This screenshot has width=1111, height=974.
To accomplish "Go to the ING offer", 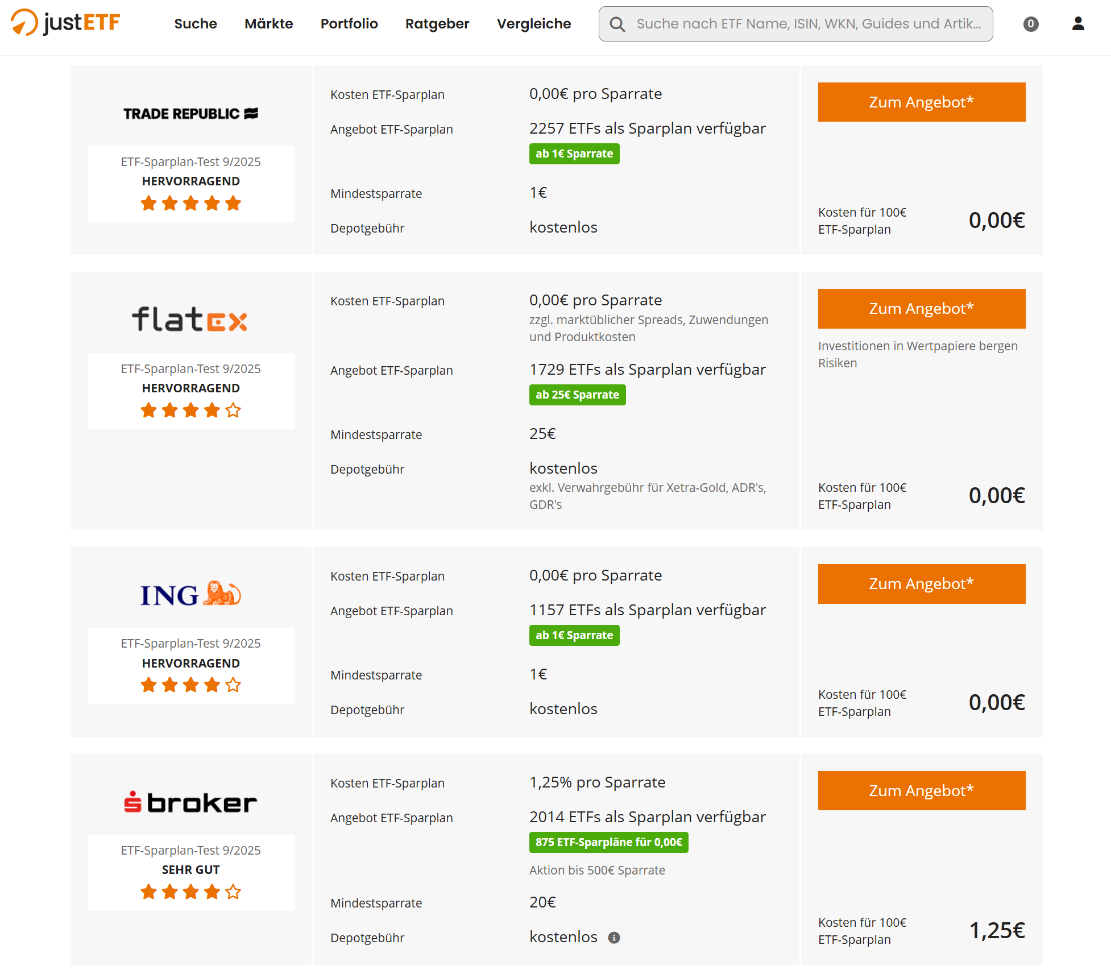I will (921, 584).
